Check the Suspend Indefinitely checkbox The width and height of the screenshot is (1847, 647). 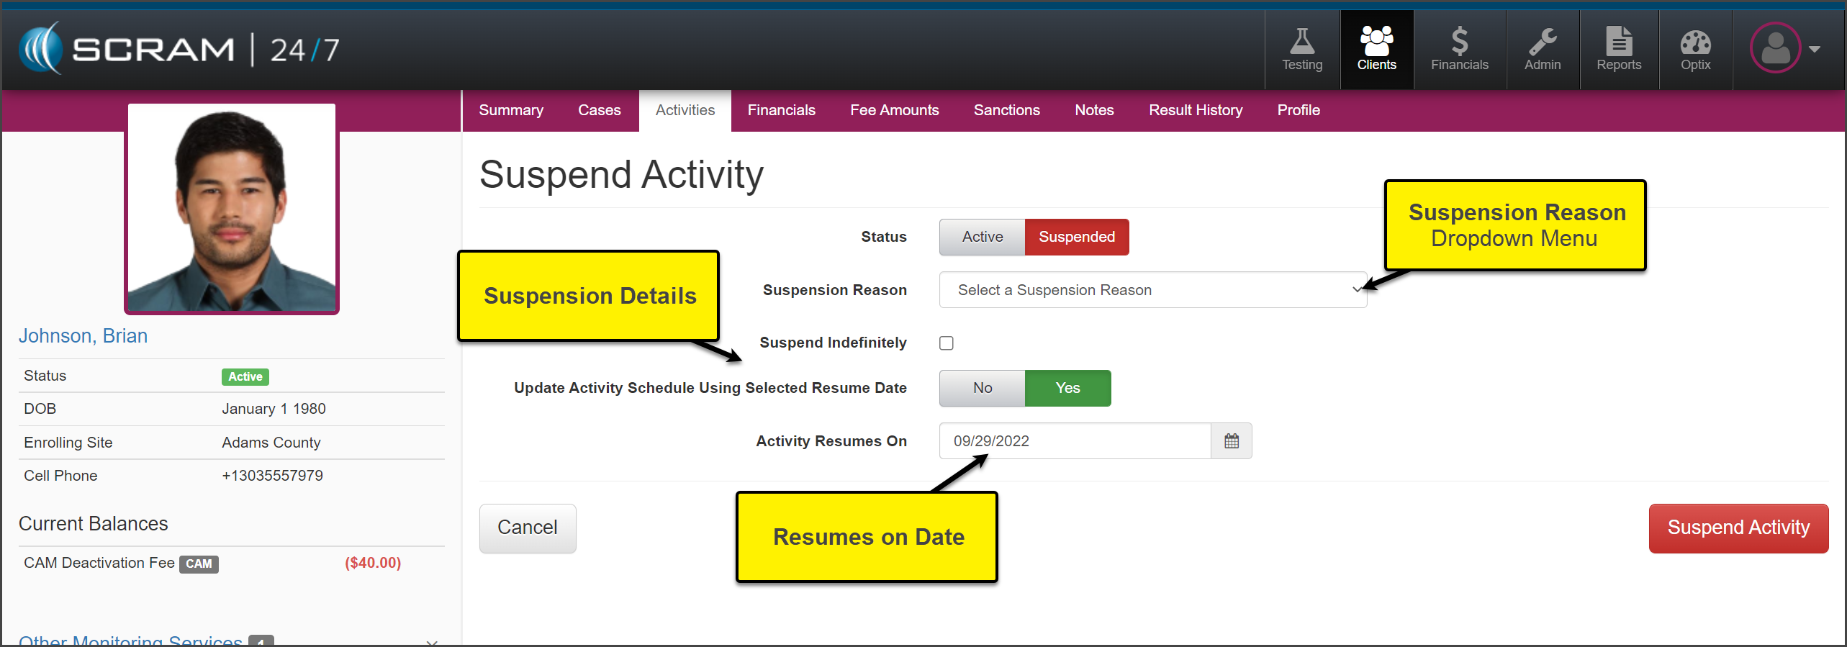[947, 343]
